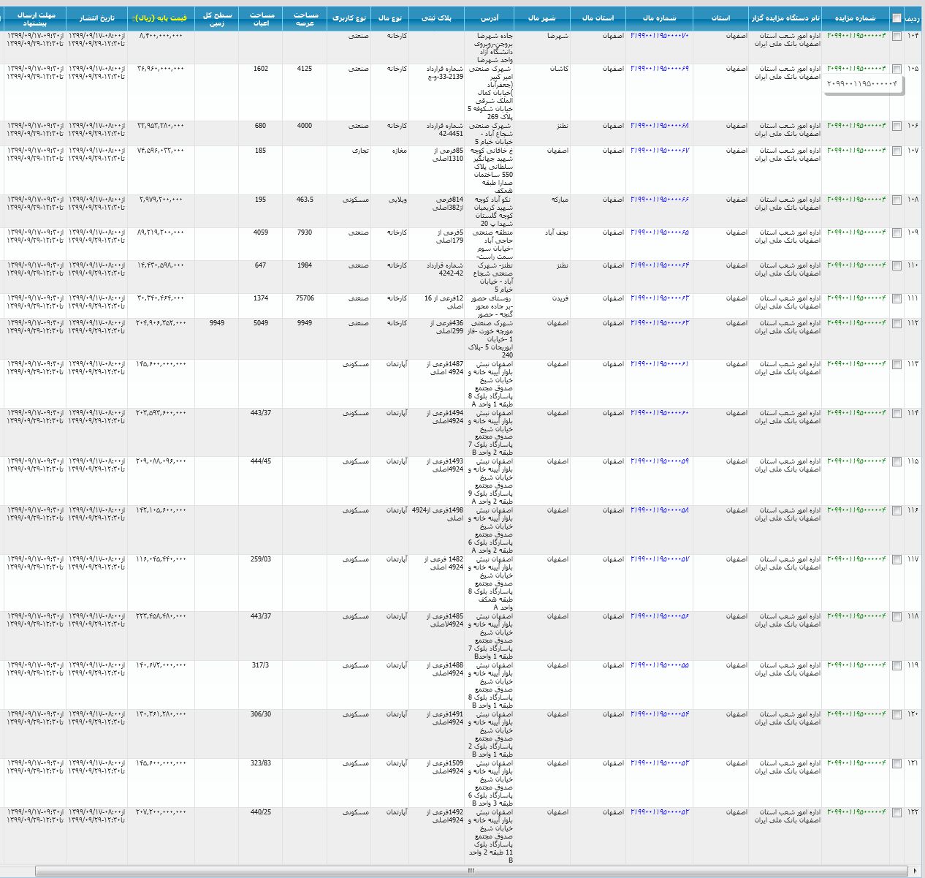Open the blue شماره مال link in row ۱۱۰
The height and width of the screenshot is (878, 925).
click(659, 265)
